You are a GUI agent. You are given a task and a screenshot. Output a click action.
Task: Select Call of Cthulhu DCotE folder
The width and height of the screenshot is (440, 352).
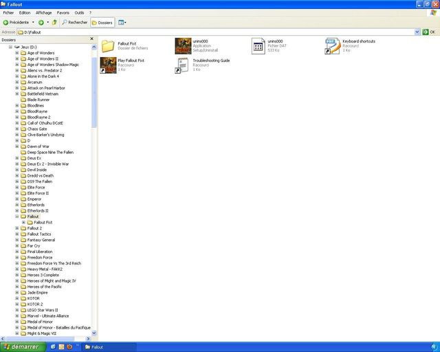click(x=45, y=123)
